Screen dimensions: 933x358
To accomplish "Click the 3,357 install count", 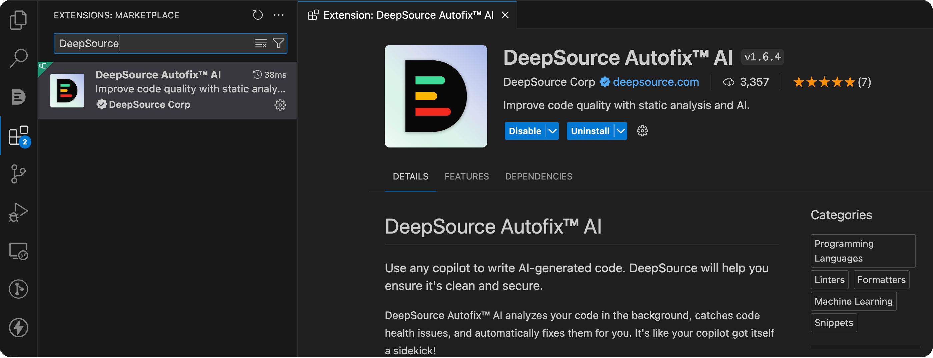I will coord(746,82).
